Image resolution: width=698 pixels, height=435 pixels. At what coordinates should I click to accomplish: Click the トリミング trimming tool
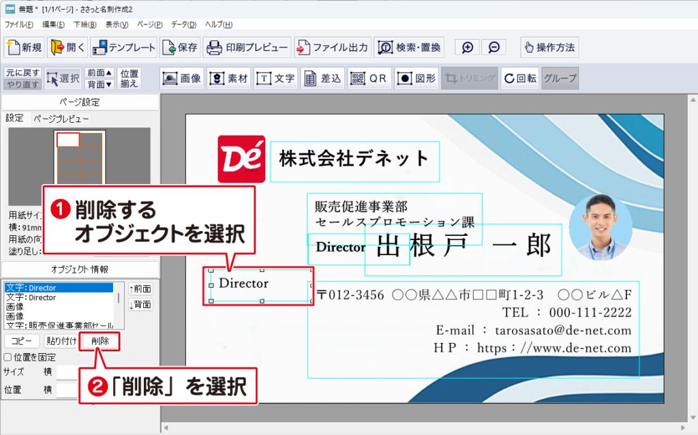click(x=469, y=78)
